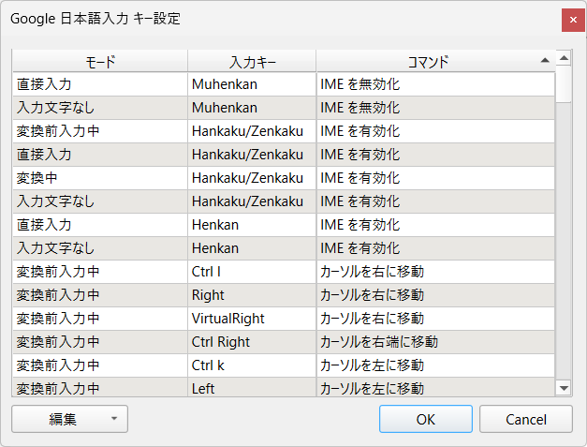Select Hankaku/Zenkaku key in 変換前入力中 row

pos(252,131)
